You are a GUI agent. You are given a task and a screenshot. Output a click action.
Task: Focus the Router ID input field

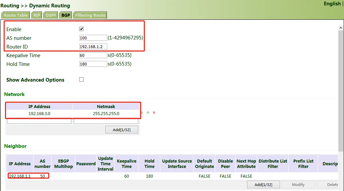click(93, 46)
